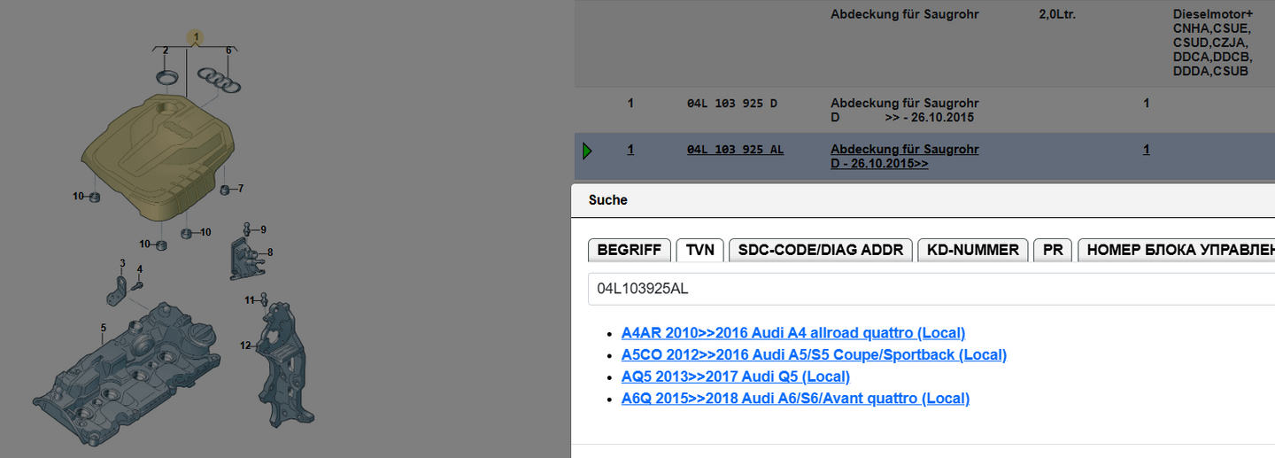Click callout number 6 for the seal rings
This screenshot has width=1275, height=458.
228,50
